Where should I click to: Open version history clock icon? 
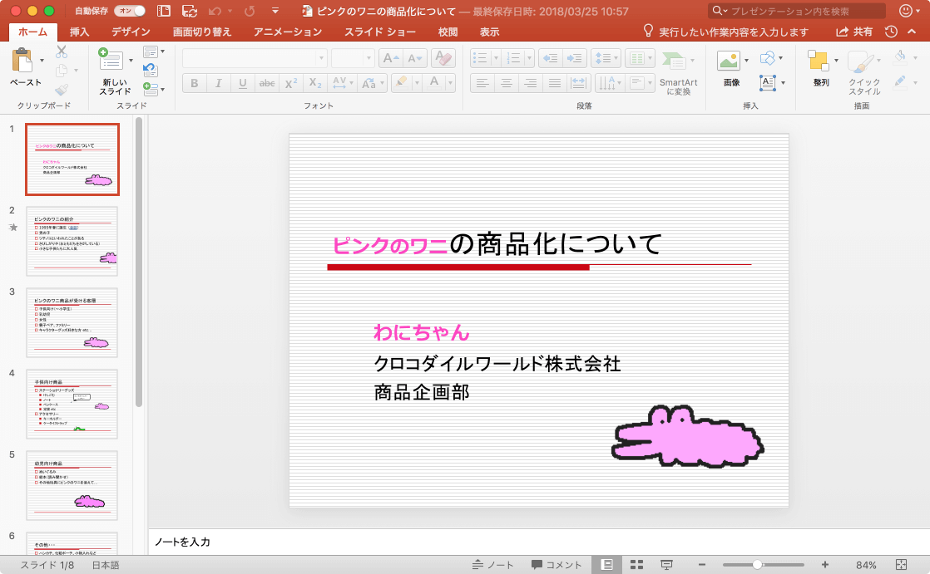click(x=891, y=32)
